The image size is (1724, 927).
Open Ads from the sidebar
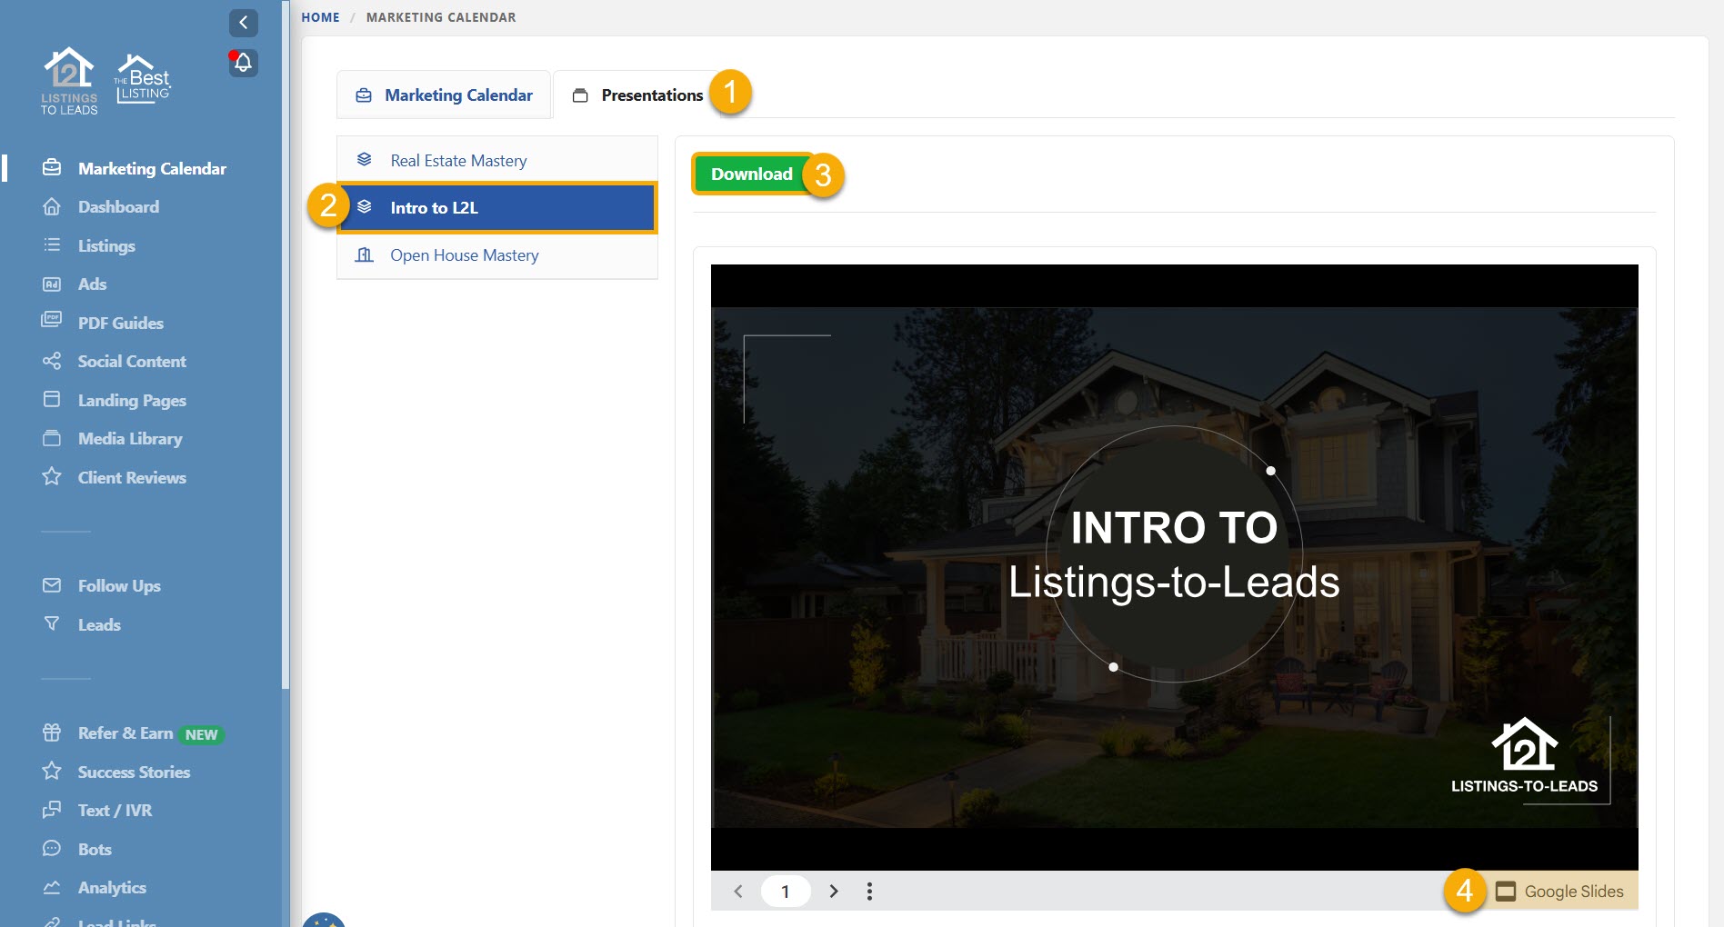[91, 284]
